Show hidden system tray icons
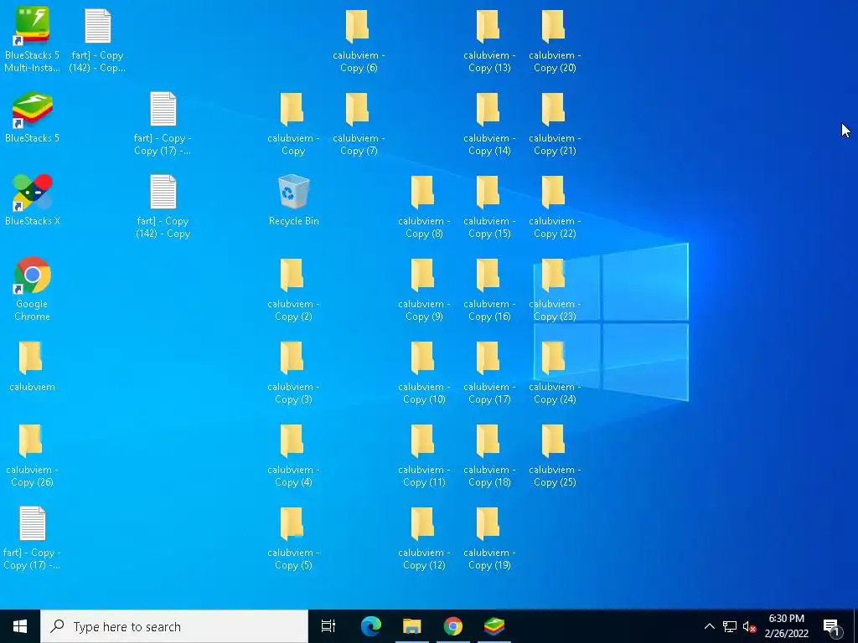 (x=709, y=626)
